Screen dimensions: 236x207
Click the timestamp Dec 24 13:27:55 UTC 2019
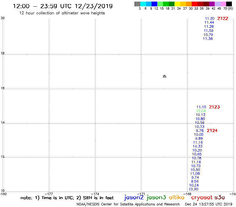(x=209, y=204)
